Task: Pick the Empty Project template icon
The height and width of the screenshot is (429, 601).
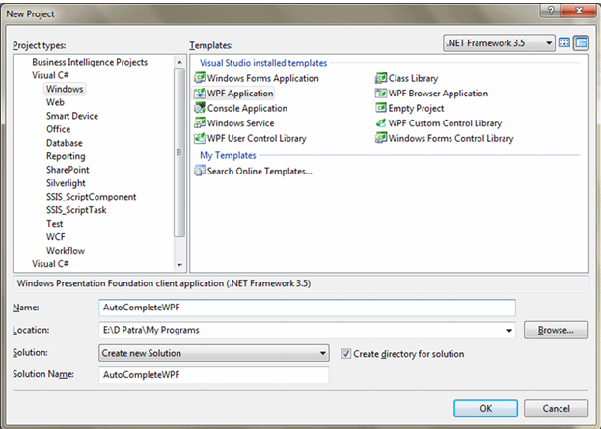Action: [381, 109]
